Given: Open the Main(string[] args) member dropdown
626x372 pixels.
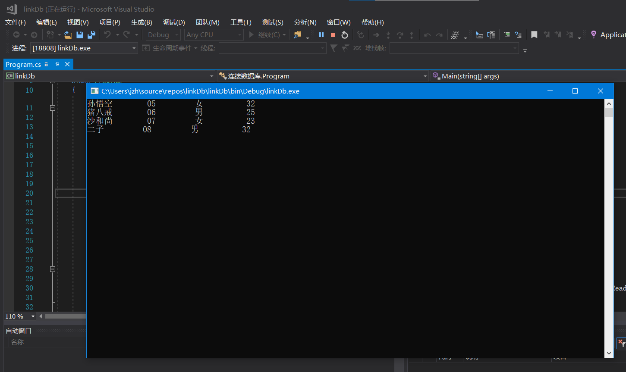Looking at the screenshot, I should point(528,76).
